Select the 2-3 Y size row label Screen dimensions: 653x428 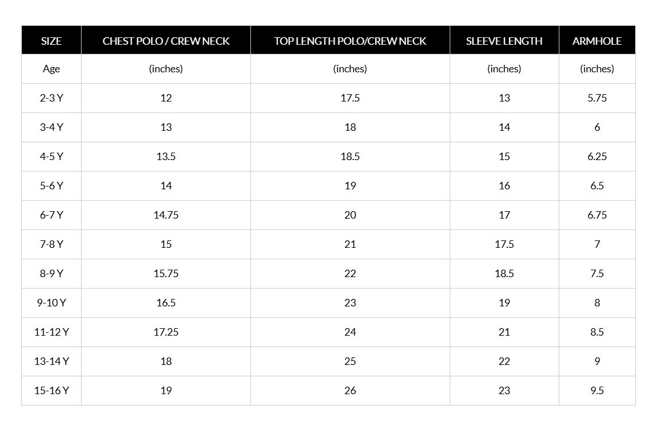tap(51, 98)
